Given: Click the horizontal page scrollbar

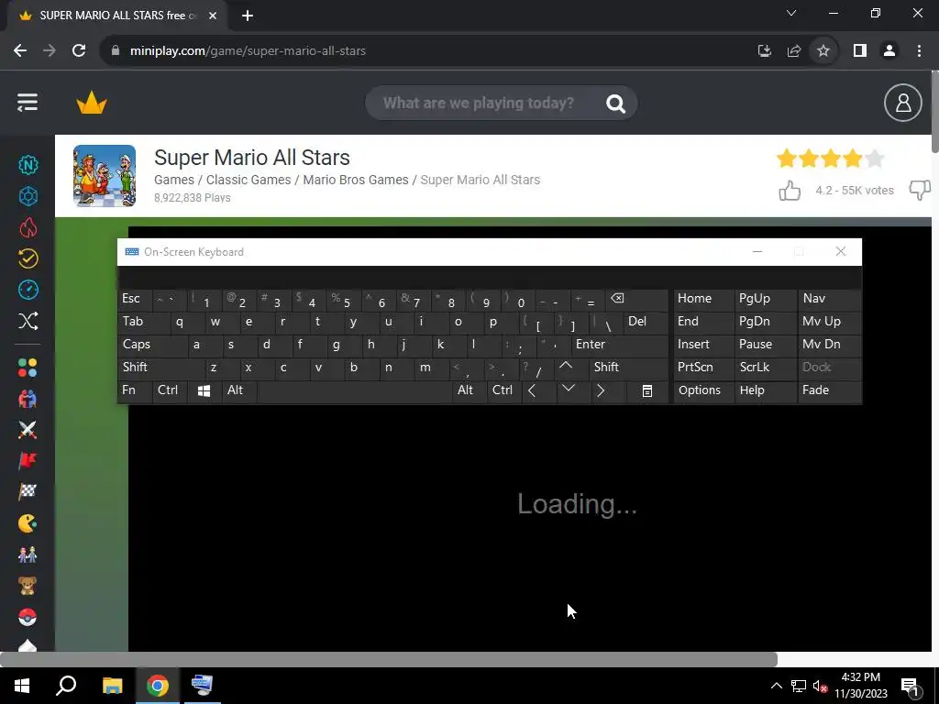Looking at the screenshot, I should (388, 659).
